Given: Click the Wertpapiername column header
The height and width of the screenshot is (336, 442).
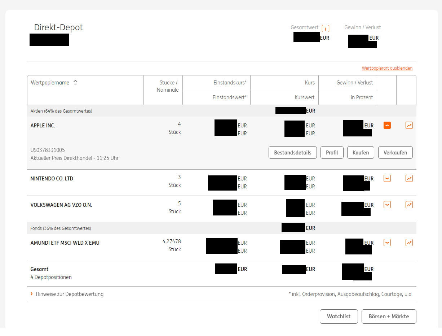Looking at the screenshot, I should click(50, 83).
